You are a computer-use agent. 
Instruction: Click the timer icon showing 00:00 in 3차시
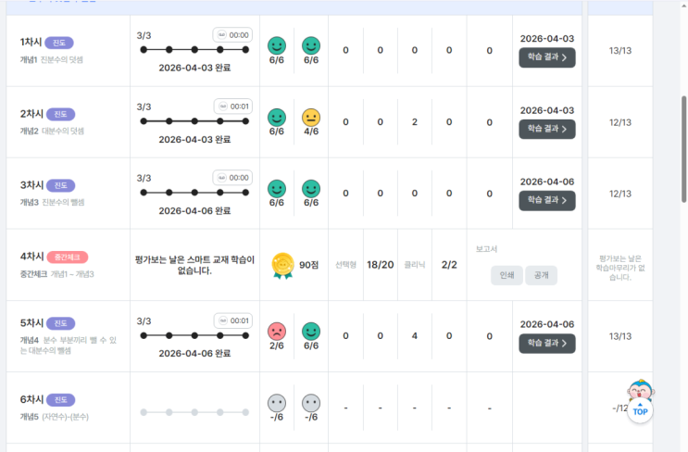pos(222,177)
